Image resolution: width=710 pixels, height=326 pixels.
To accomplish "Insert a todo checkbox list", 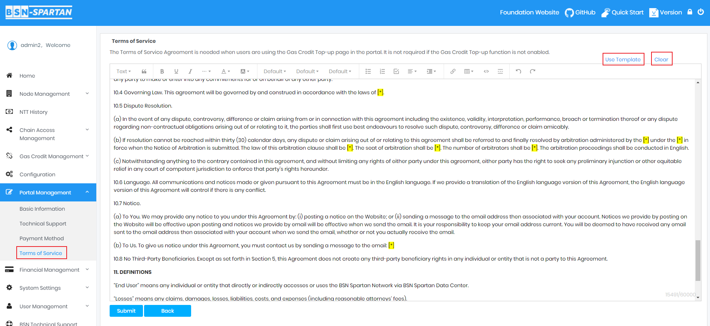I will click(396, 71).
